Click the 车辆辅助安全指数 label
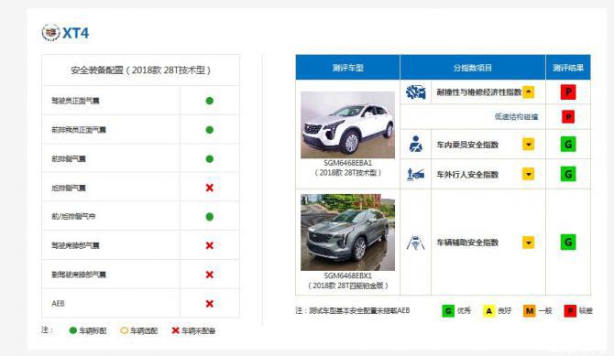Viewport: 614px width, 356px height. point(467,243)
